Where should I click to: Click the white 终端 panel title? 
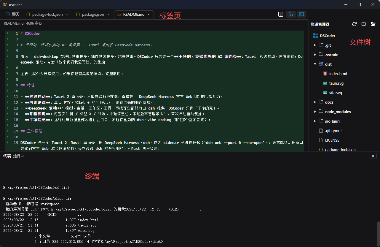coord(7,156)
